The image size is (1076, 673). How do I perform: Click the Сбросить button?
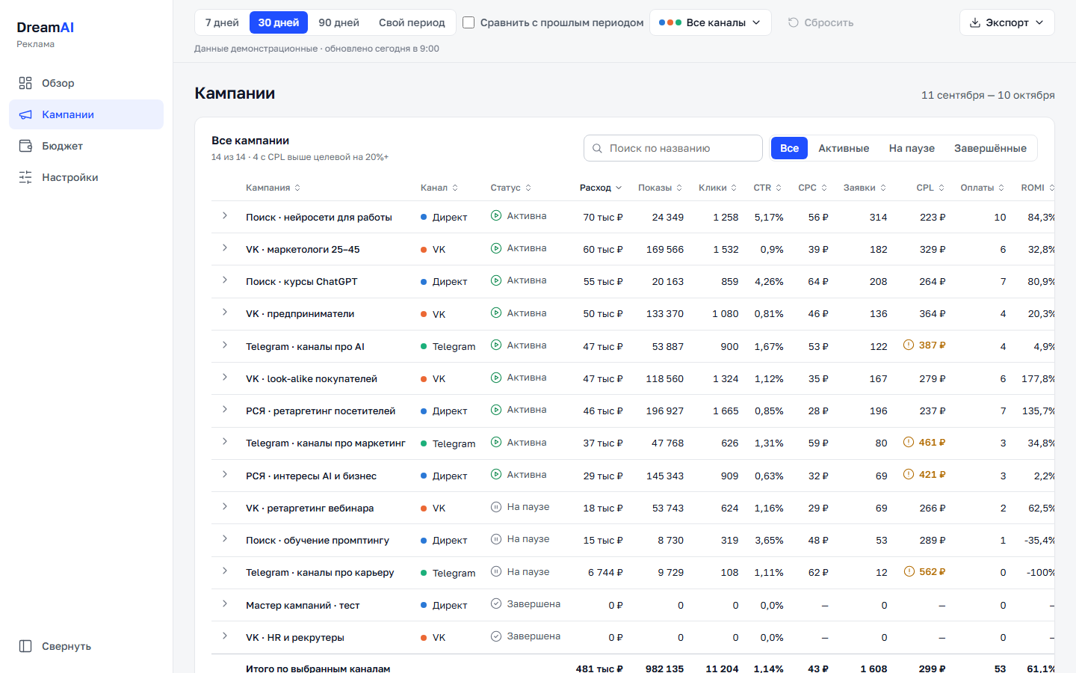pyautogui.click(x=820, y=22)
